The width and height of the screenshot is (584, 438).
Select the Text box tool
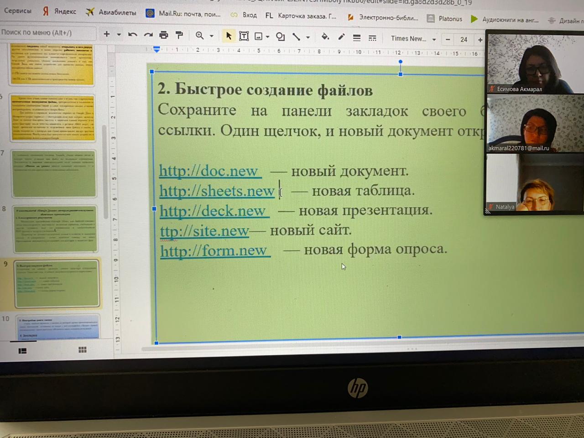coord(244,36)
